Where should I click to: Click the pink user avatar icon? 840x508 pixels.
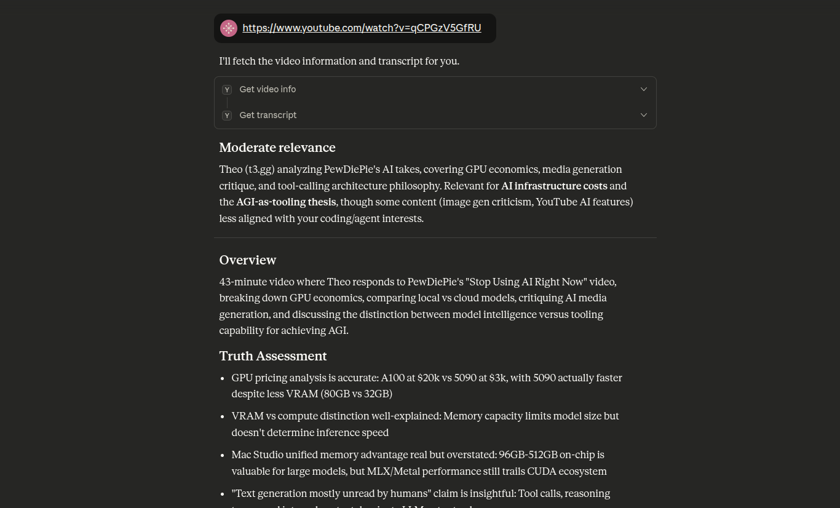click(229, 28)
